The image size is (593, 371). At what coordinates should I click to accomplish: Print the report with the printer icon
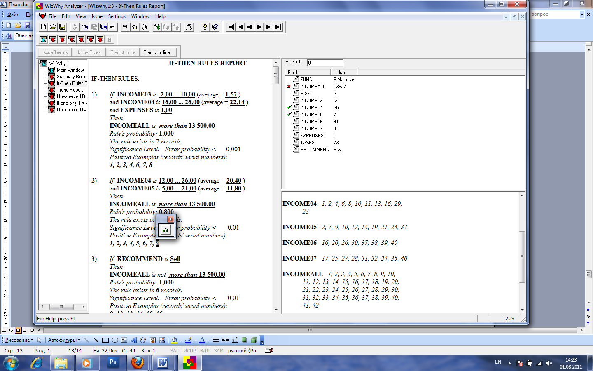(189, 27)
